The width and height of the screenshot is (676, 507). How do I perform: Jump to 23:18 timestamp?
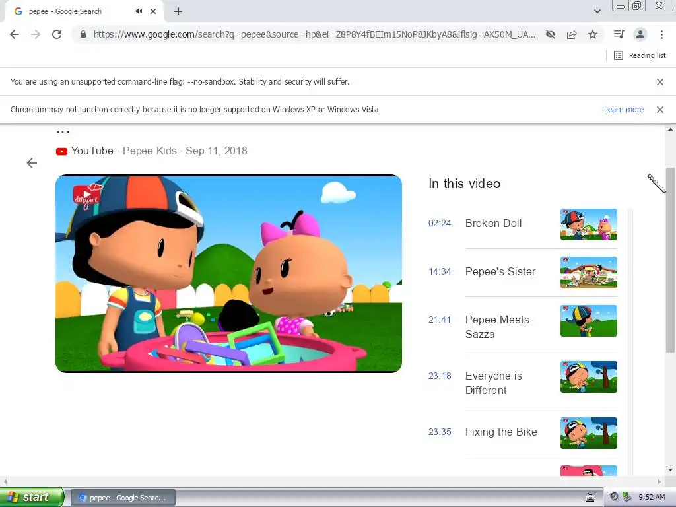coord(439,376)
